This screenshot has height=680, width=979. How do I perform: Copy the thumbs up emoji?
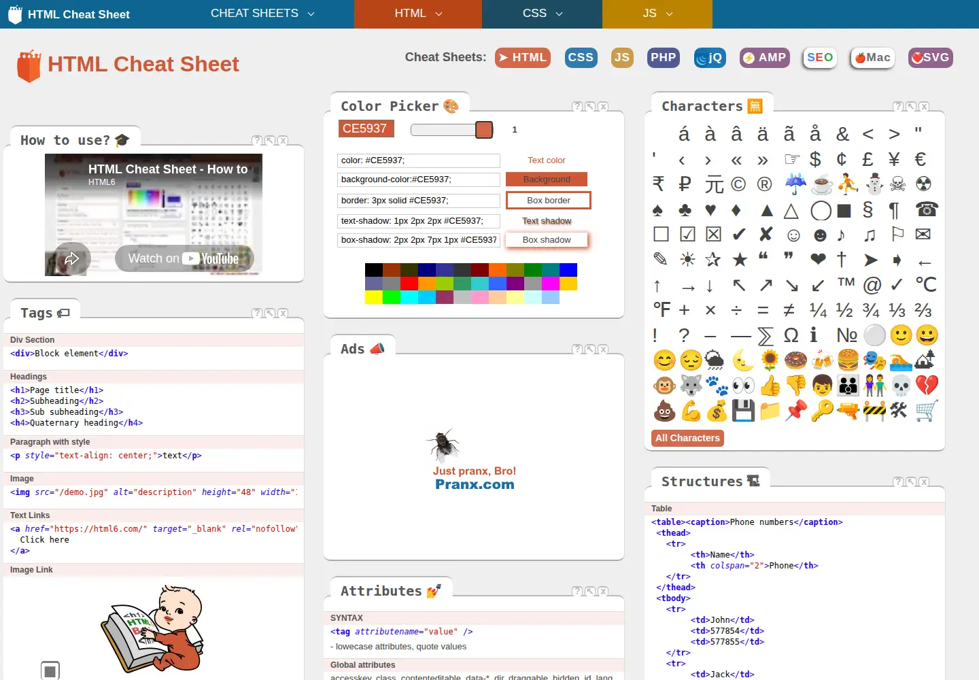tap(770, 386)
